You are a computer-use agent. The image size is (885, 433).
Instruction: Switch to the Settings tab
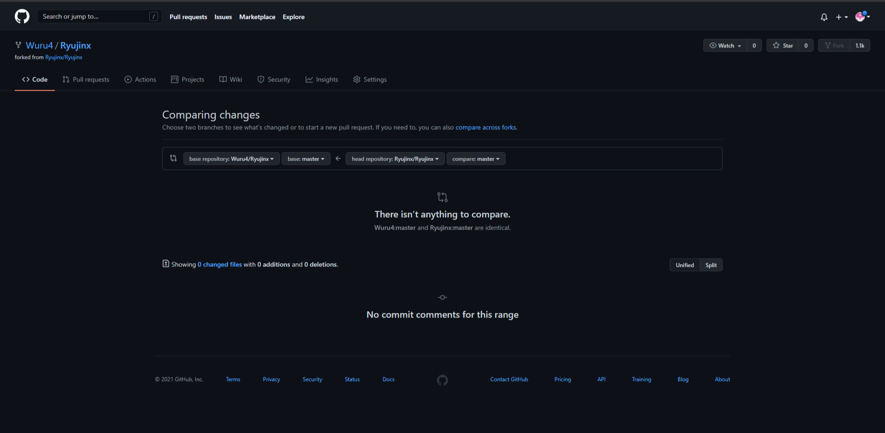[370, 80]
